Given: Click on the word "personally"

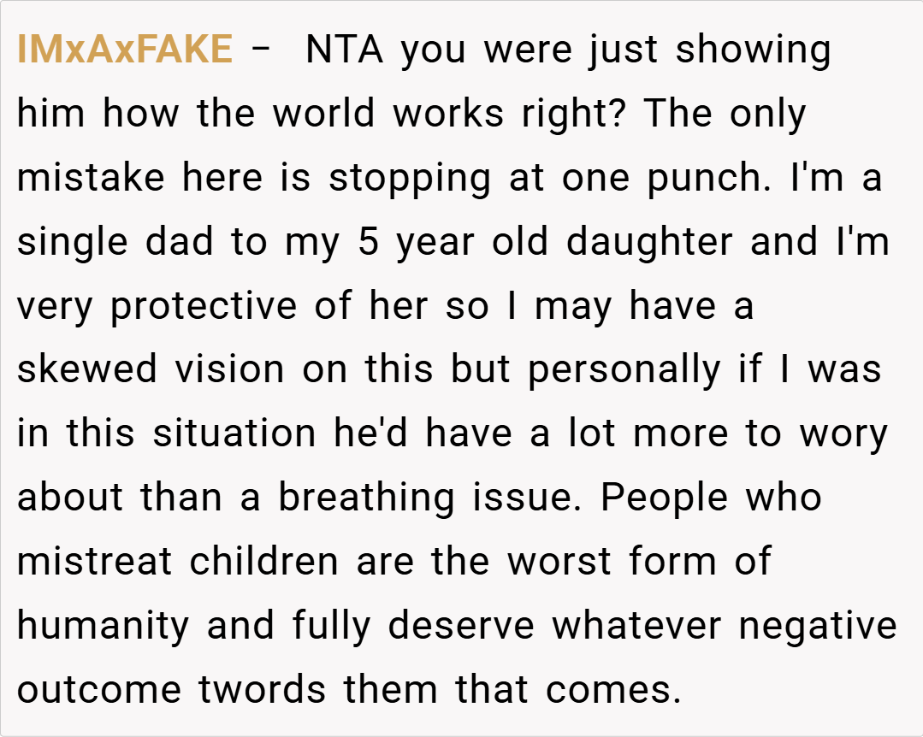Looking at the screenshot, I should tap(624, 370).
